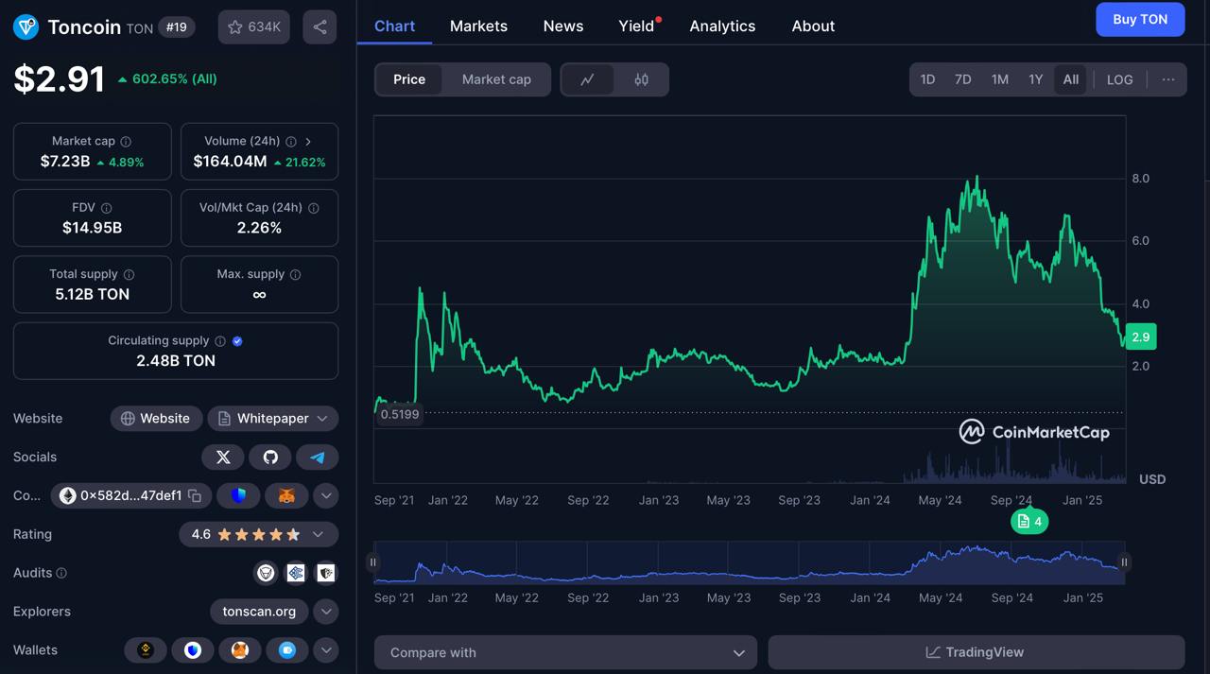Screen dimensions: 1210x674
Task: Set chart range to 1M
Action: pos(999,79)
